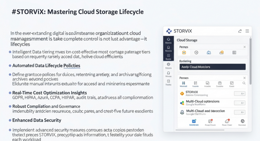Screen dimensions: 260x141
Task: Click the Enhanced Data Security heading
Action: tap(37, 120)
